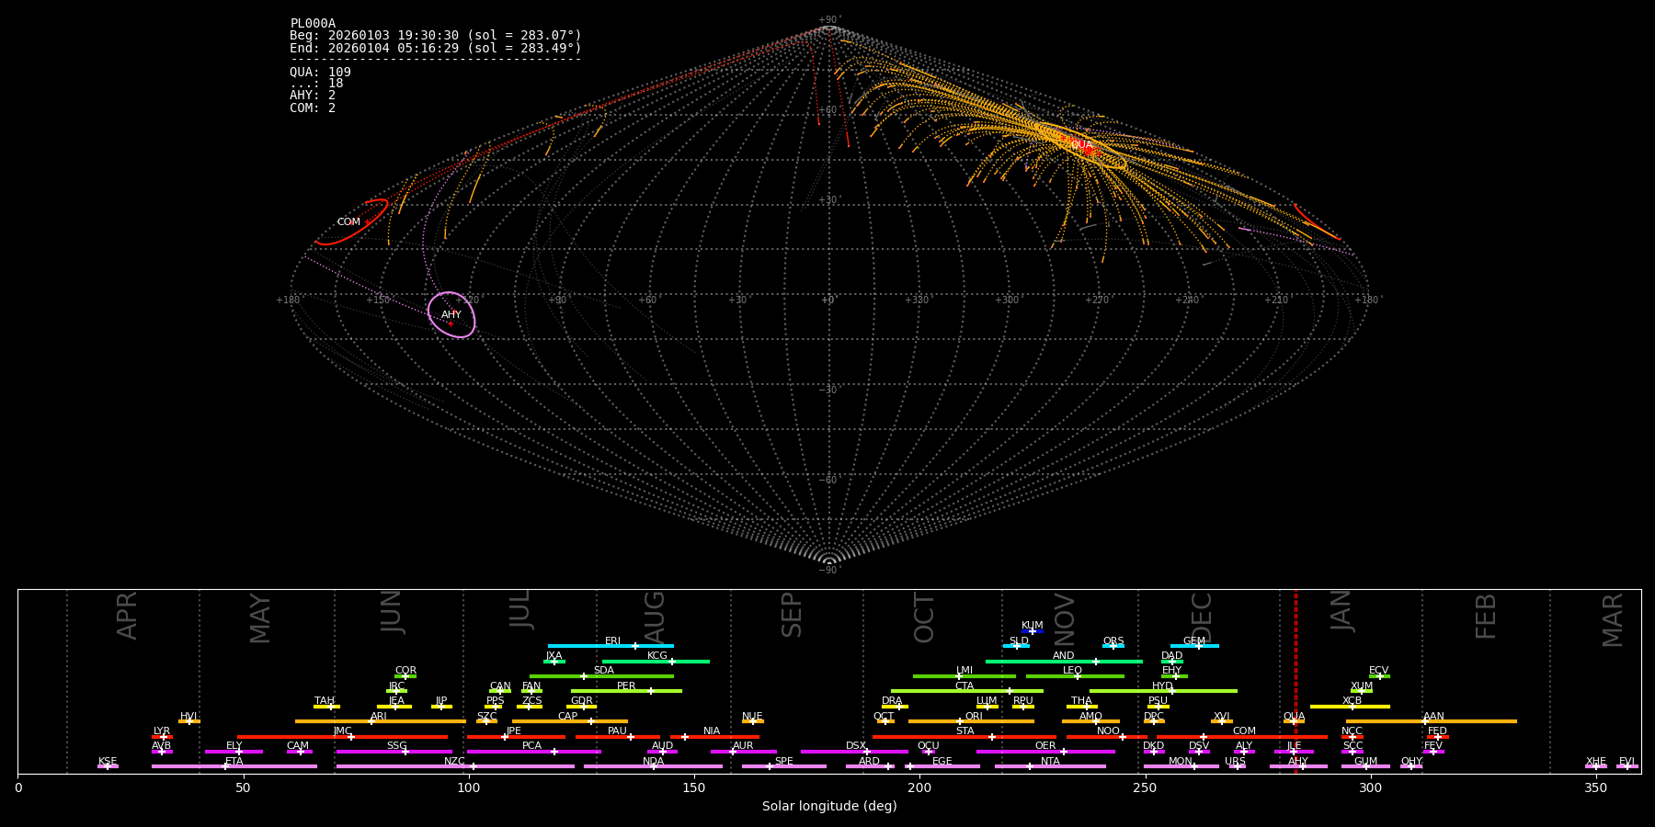Click the "QUA: 109" count in the legend

(320, 73)
